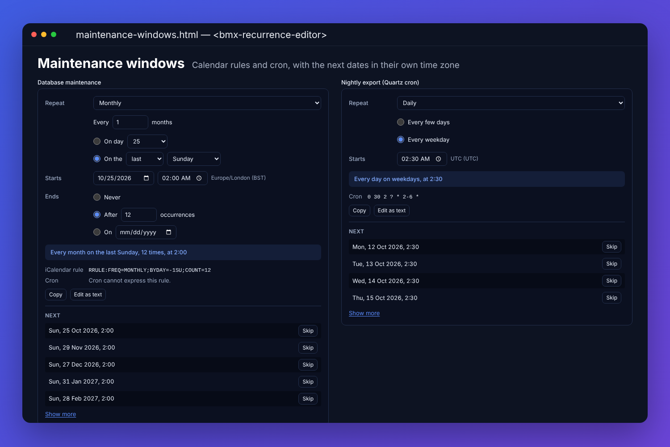Click the occurrences count field showing 12
The width and height of the screenshot is (670, 447).
pos(139,215)
